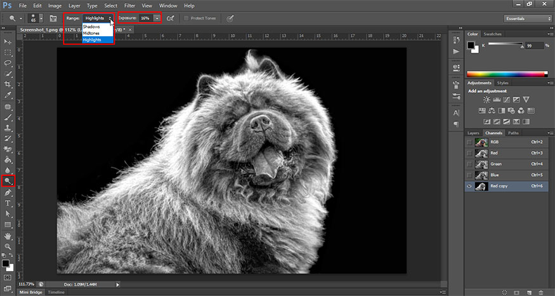Select the Clone Stamp tool
The height and width of the screenshot is (296, 555).
tap(8, 128)
